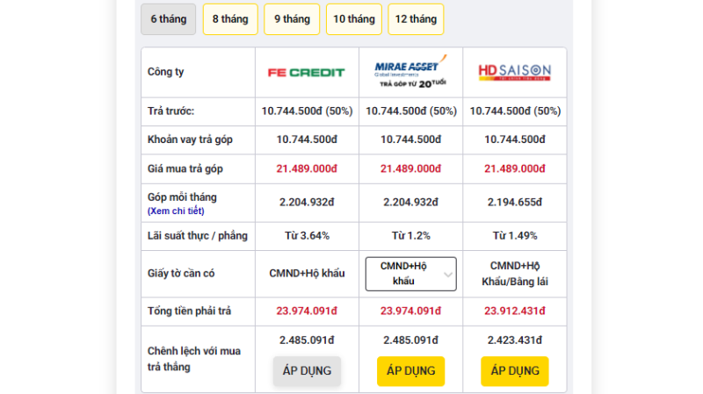Click the Giá mua trả góp label

pyautogui.click(x=185, y=168)
